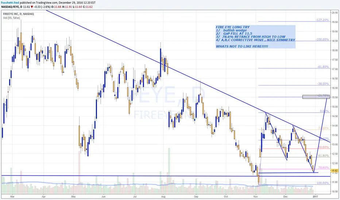340x200 pixels.
Task: Click the 13.00 price axis label
Action: click(335, 144)
